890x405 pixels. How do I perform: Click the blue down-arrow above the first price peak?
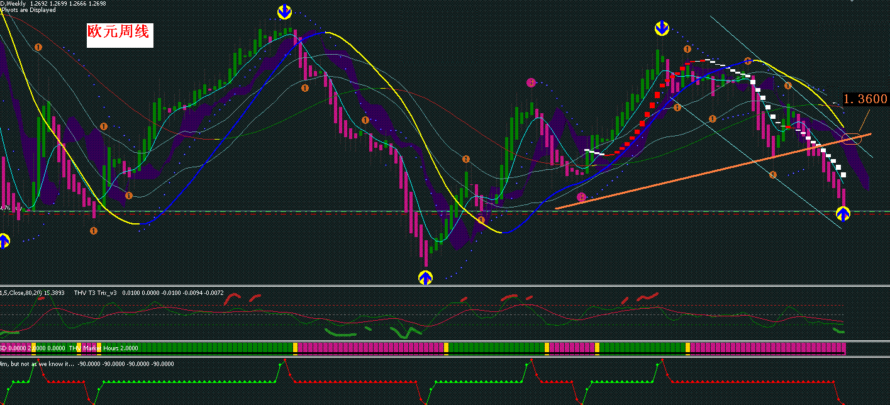pyautogui.click(x=285, y=11)
